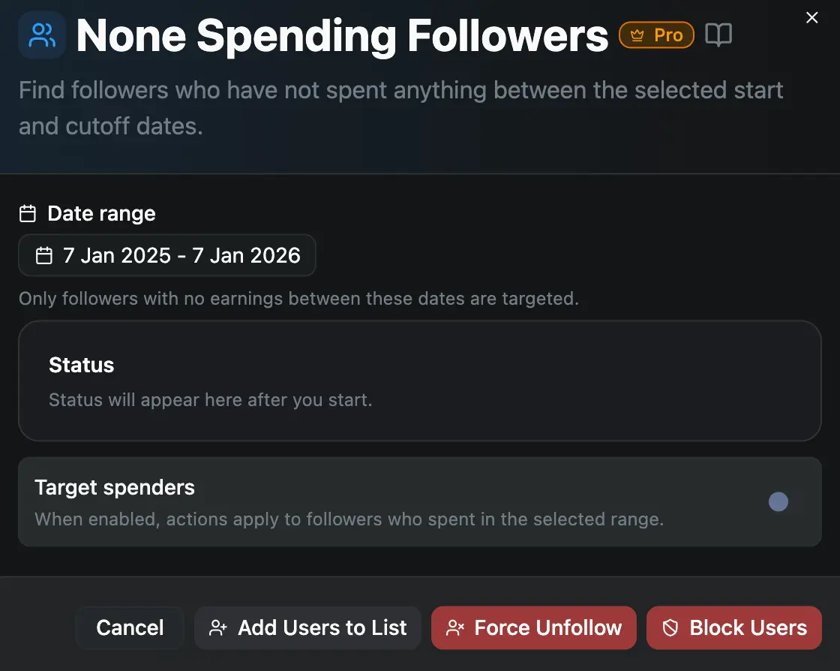This screenshot has height=671, width=840.
Task: Click the calendar icon beside Date range label
Action: coord(27,213)
